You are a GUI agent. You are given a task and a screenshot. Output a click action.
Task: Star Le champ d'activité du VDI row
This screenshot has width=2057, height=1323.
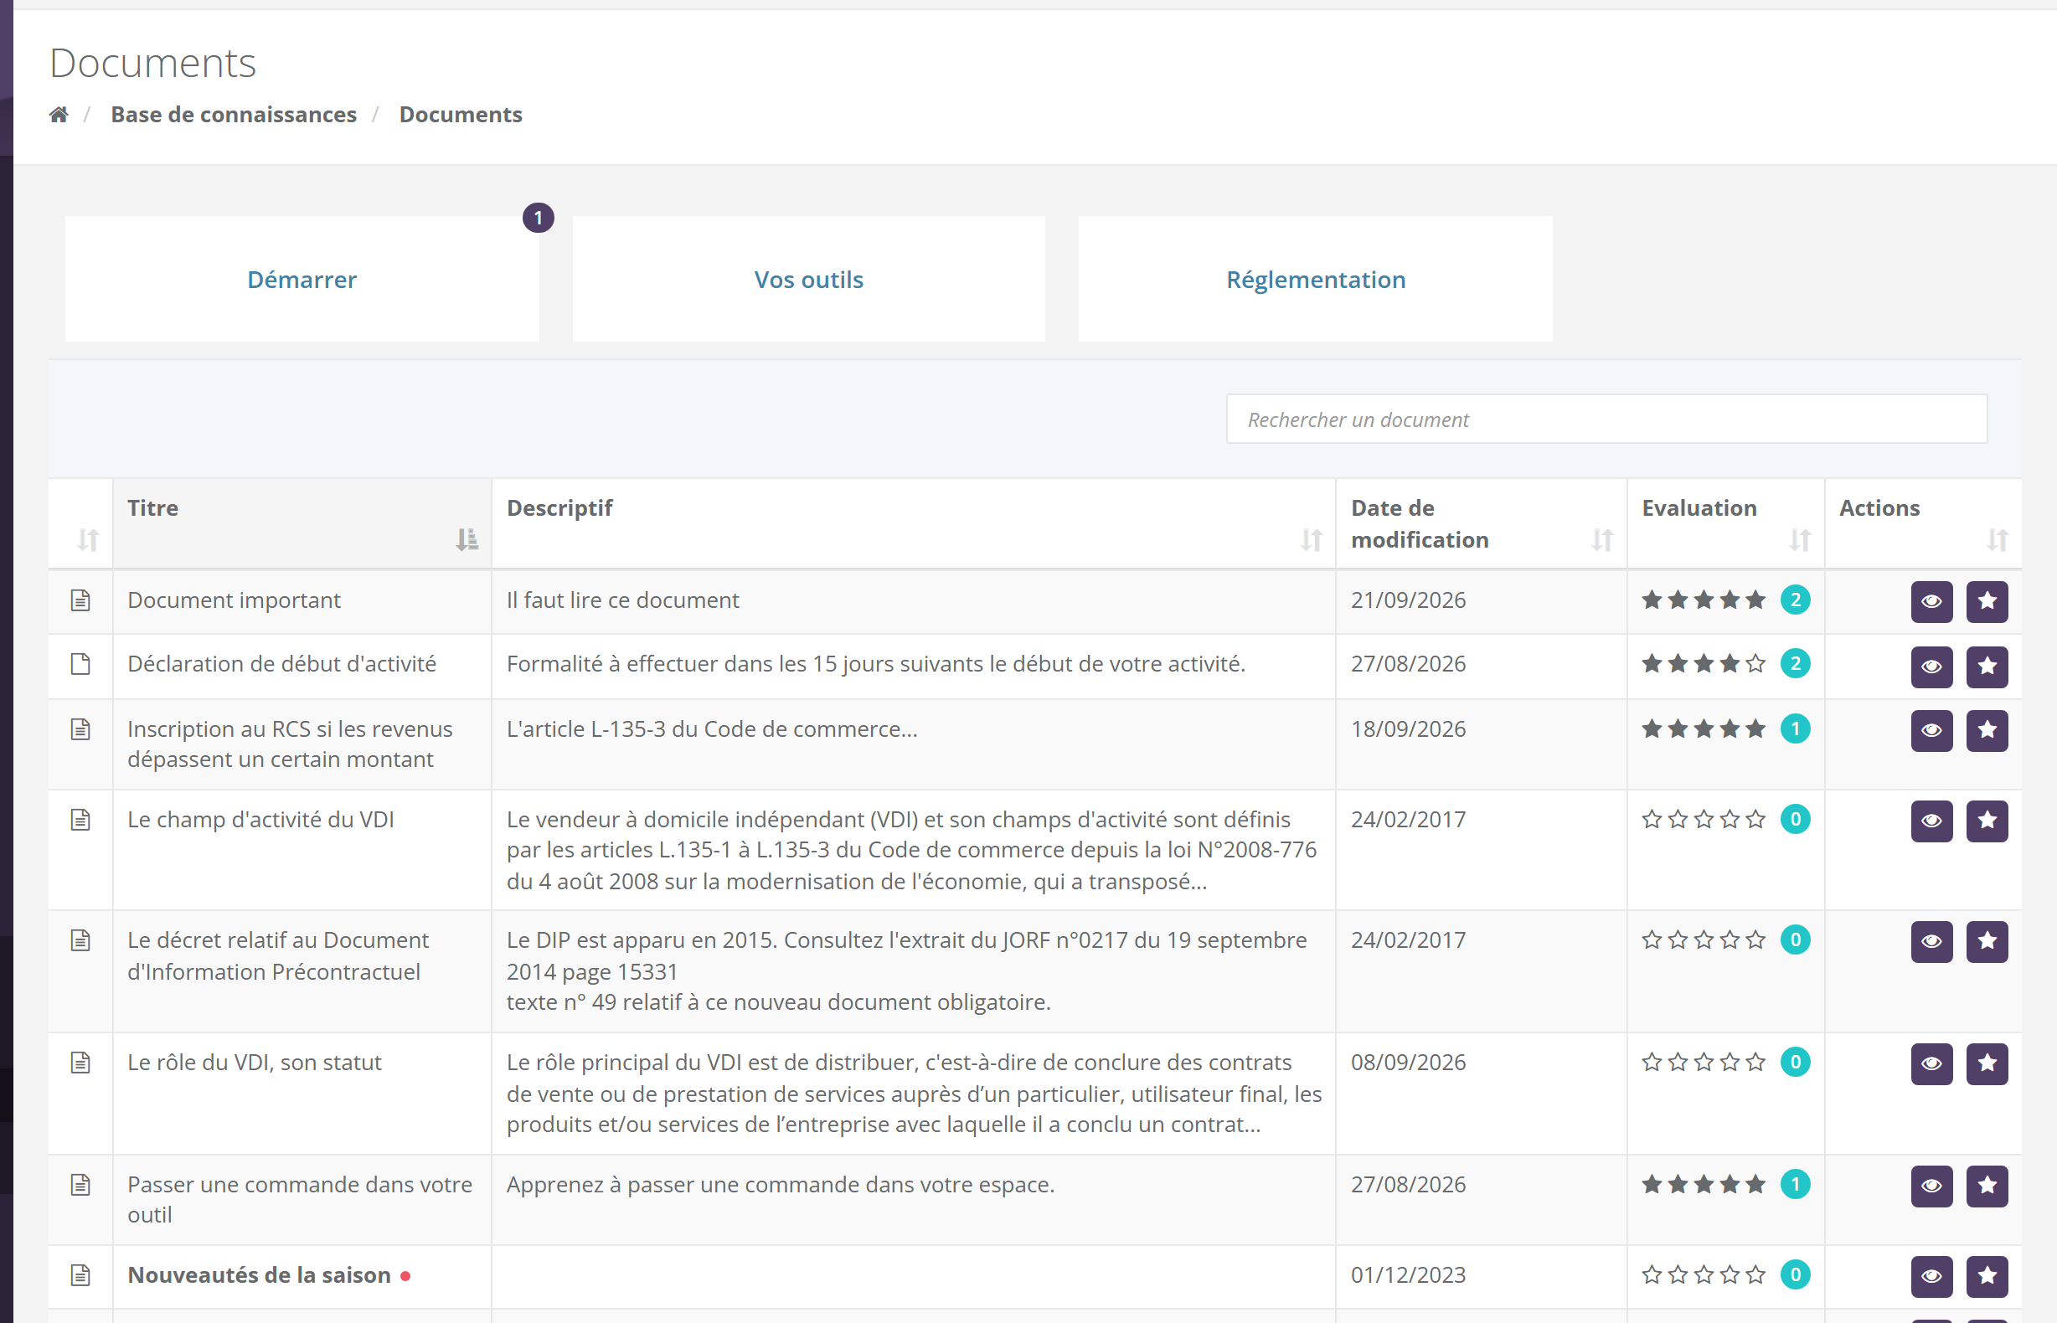pos(1987,821)
